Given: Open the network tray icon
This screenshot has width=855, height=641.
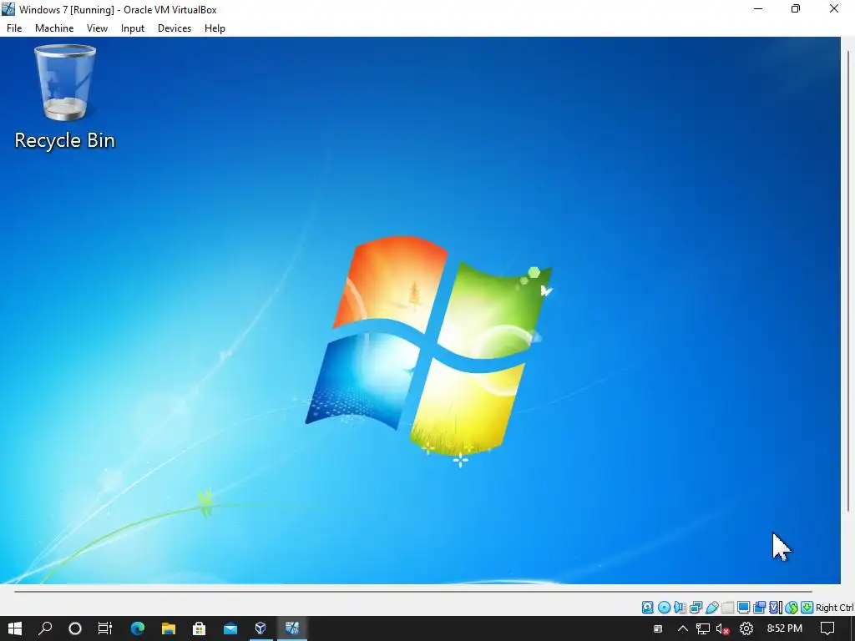Looking at the screenshot, I should [703, 628].
